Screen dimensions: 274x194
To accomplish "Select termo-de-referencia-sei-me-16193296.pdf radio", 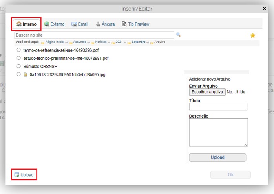I will [19, 50].
